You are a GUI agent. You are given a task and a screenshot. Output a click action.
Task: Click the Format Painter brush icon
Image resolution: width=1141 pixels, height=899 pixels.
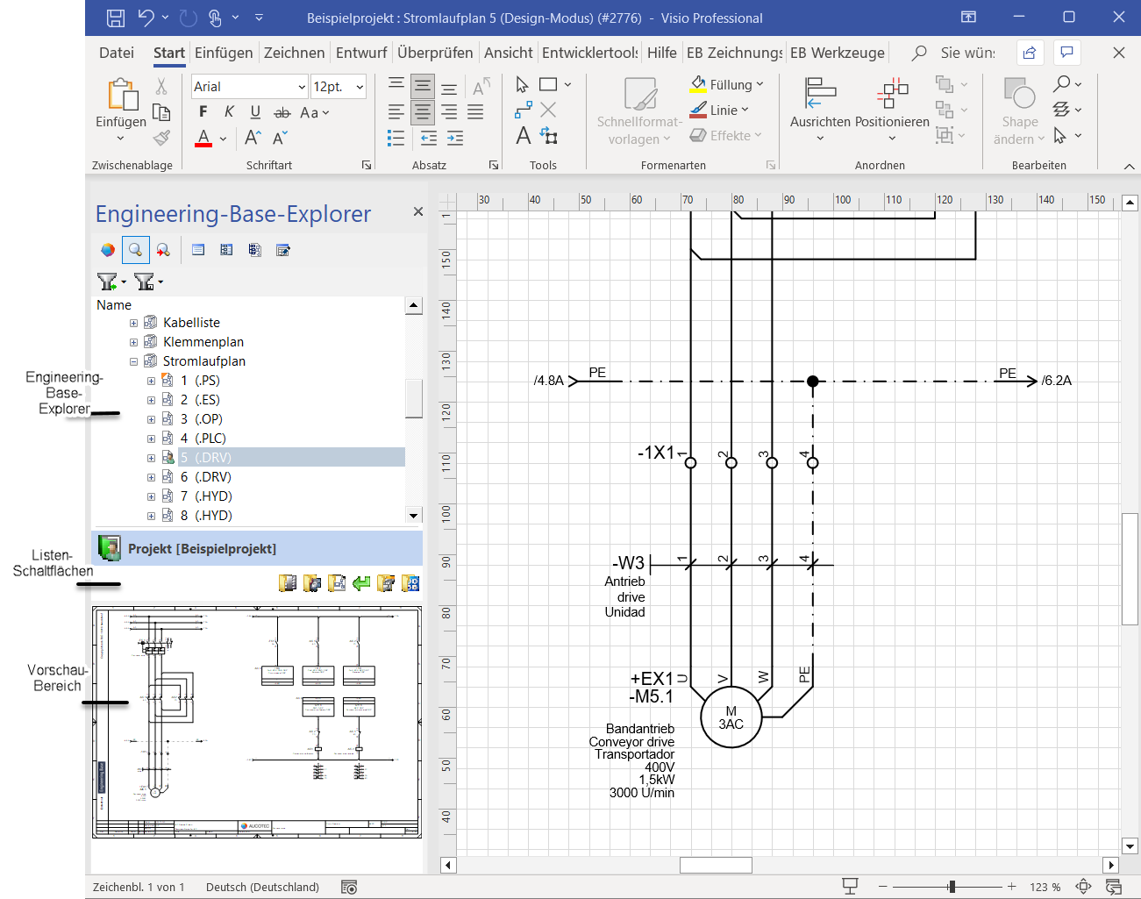161,138
